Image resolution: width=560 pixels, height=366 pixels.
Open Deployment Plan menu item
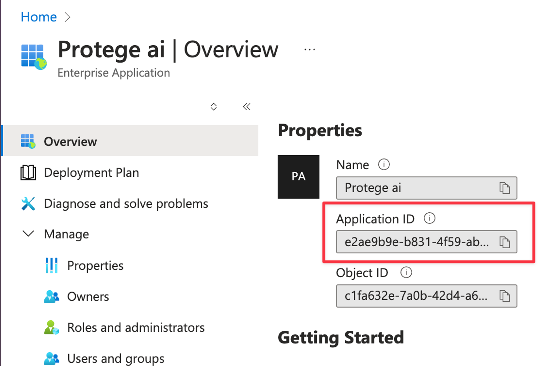point(91,173)
